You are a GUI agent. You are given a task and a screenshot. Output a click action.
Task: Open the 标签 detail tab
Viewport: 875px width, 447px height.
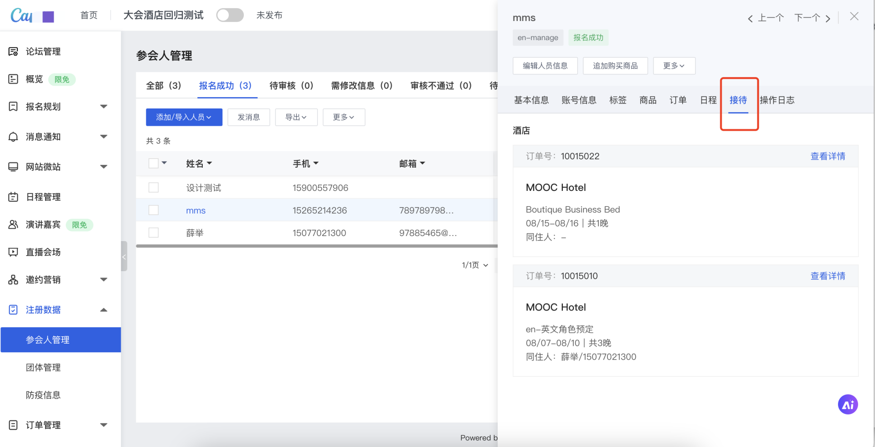(x=618, y=100)
